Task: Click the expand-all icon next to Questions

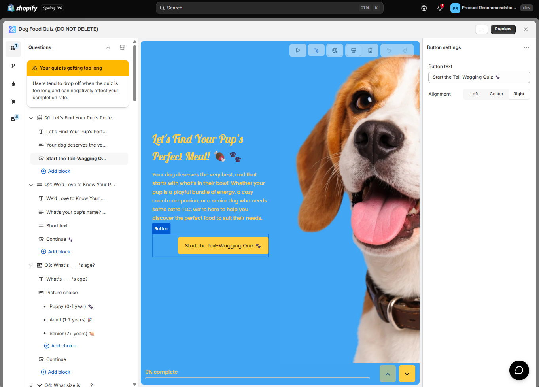Action: (x=122, y=47)
